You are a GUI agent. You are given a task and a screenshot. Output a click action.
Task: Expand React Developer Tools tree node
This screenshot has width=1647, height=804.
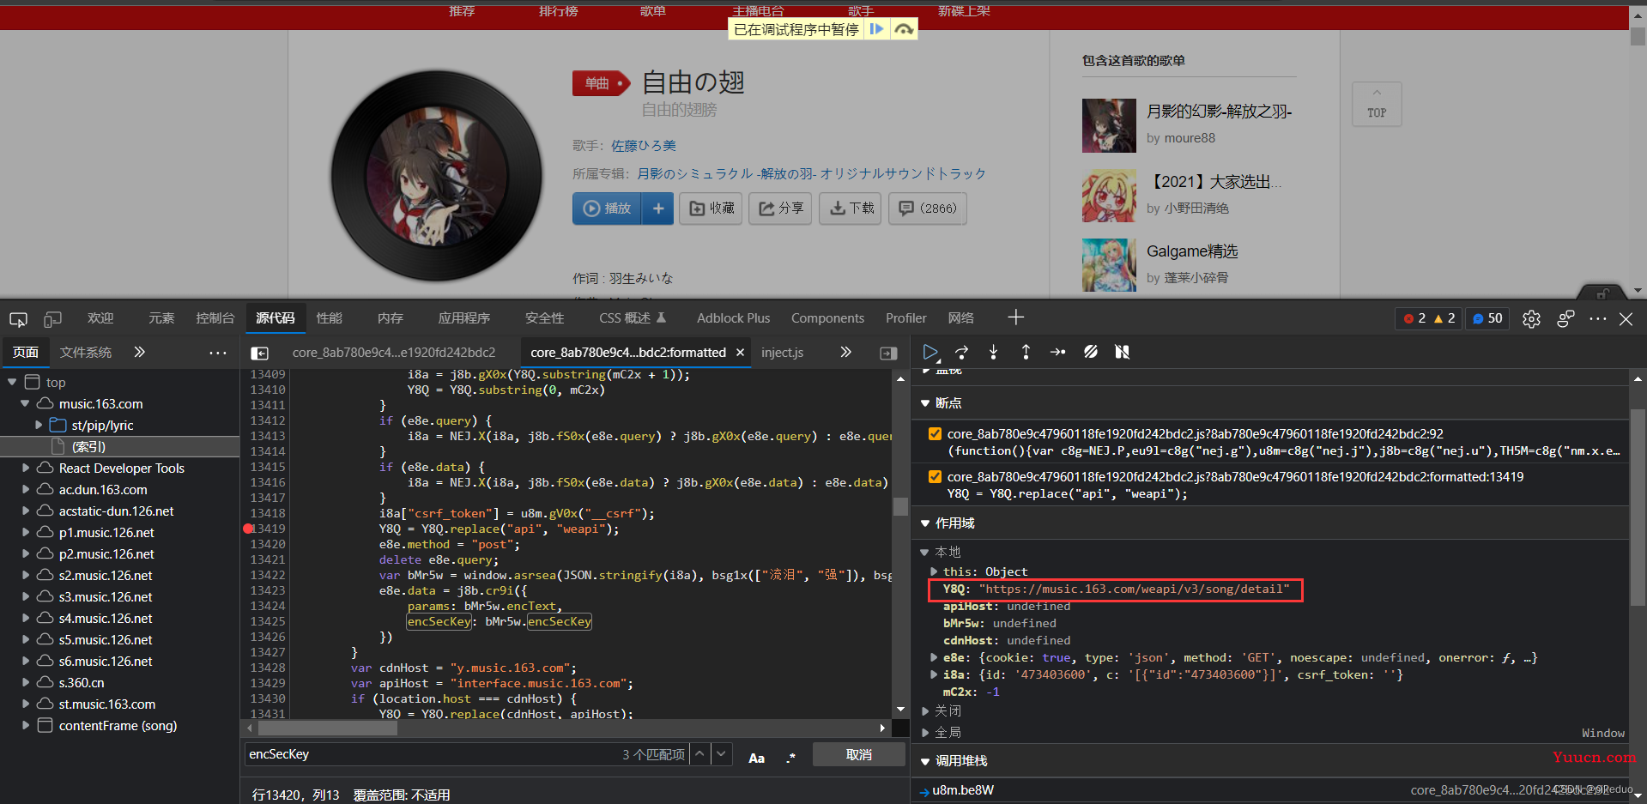point(25,468)
